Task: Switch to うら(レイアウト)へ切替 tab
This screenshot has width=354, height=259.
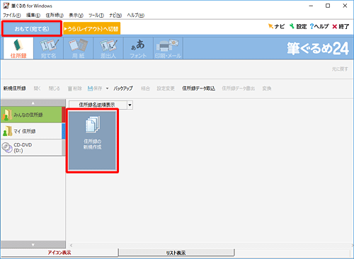Action: (x=92, y=29)
